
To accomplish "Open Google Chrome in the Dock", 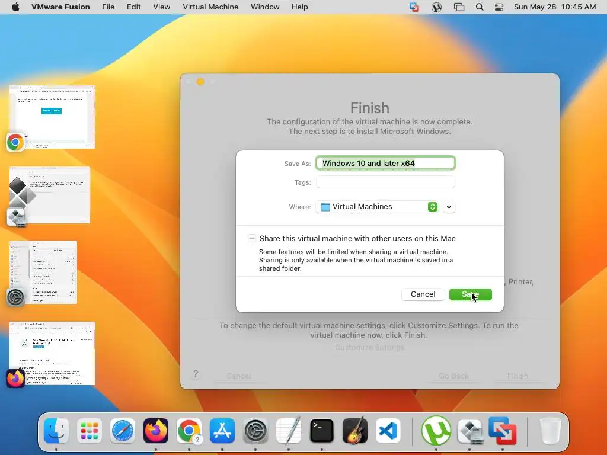I will tap(189, 431).
